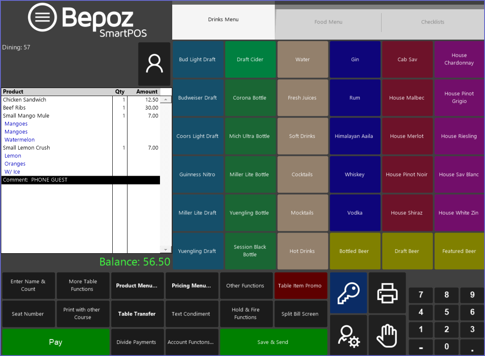Add Guinness Nitro
485x356 pixels.
tap(198, 174)
